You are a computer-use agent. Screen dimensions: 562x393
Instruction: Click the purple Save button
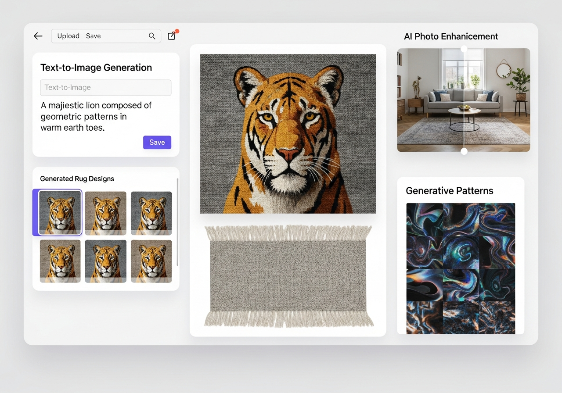coord(157,142)
